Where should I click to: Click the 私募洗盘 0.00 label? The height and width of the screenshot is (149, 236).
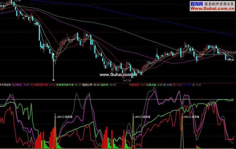point(154,85)
